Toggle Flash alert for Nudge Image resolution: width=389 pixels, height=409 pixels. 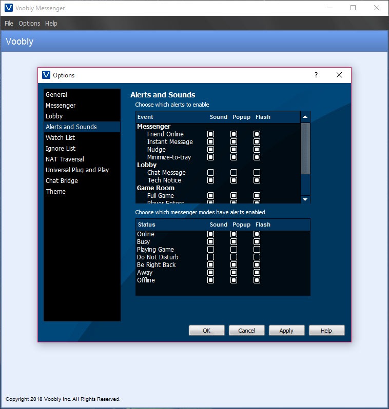tap(257, 150)
